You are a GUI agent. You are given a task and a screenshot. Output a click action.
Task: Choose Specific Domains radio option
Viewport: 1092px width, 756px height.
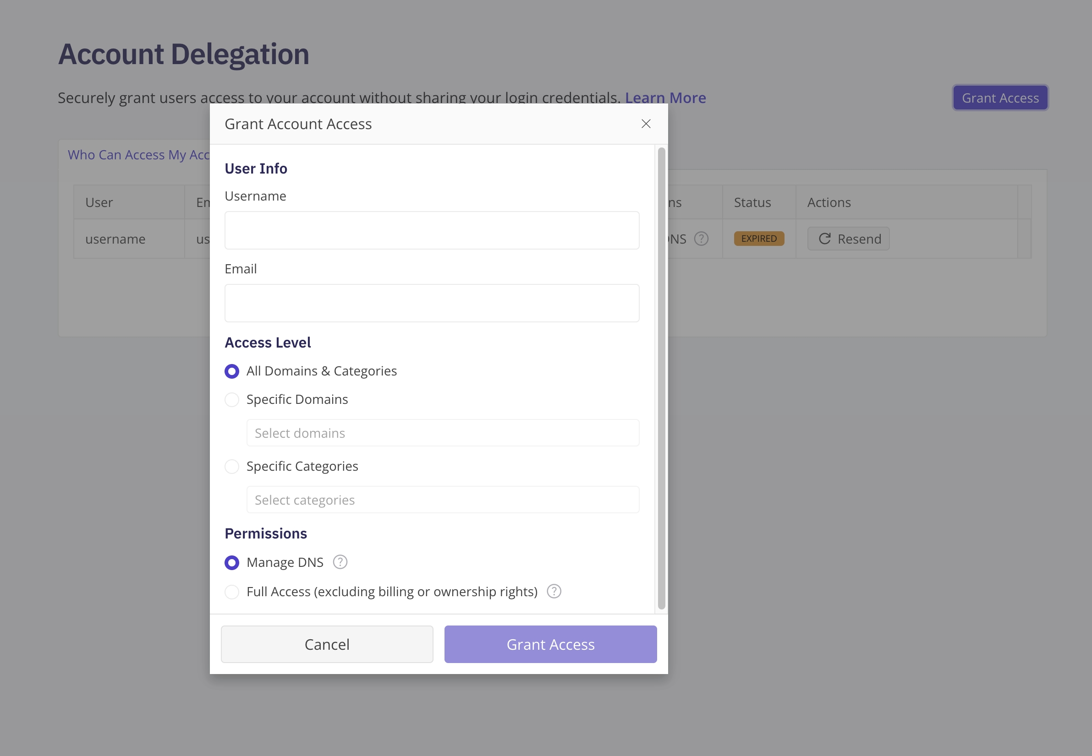[232, 400]
